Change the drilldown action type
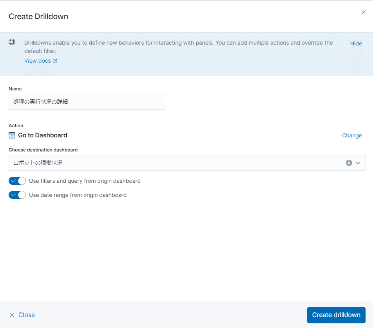Viewport: 373px width, 328px height. coord(352,135)
